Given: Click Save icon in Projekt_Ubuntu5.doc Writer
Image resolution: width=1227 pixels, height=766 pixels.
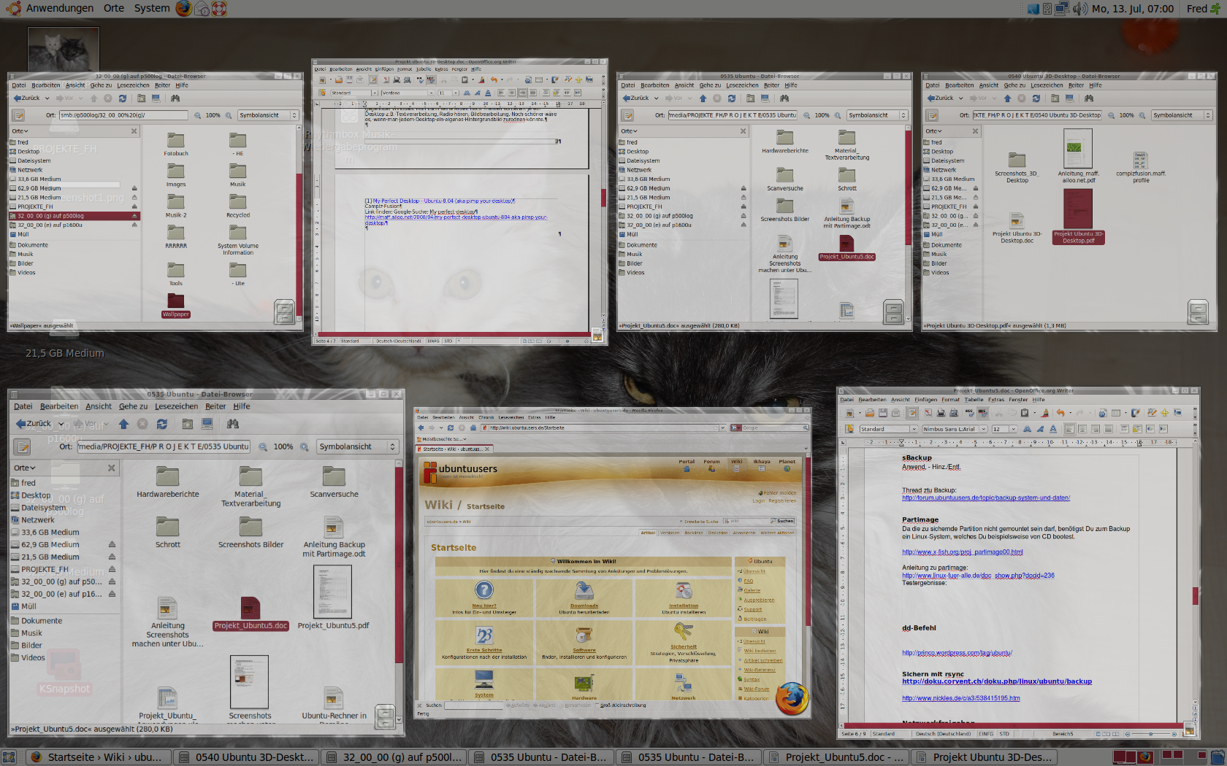Looking at the screenshot, I should point(883,413).
